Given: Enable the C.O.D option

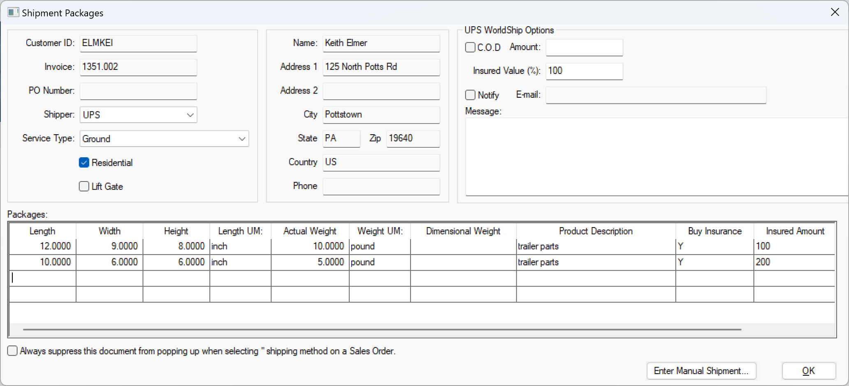Looking at the screenshot, I should tap(470, 47).
